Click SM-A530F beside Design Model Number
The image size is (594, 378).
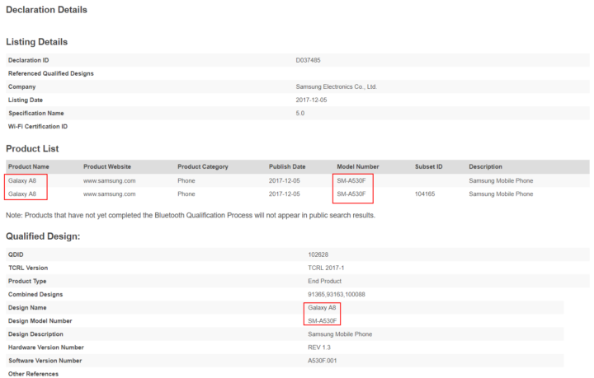323,320
